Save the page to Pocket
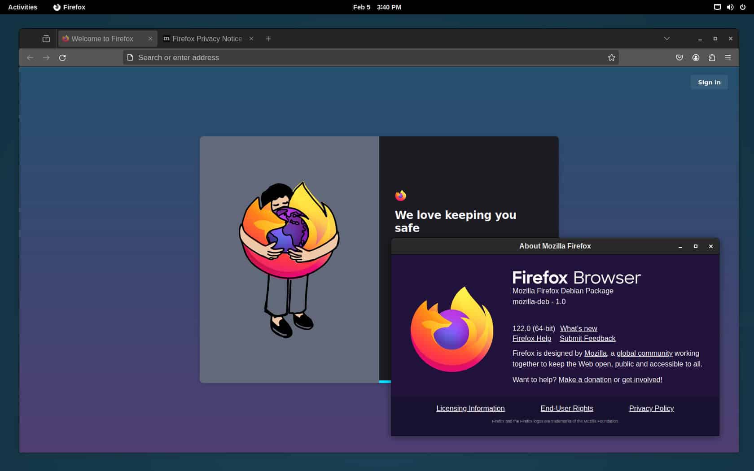The width and height of the screenshot is (754, 471). coord(679,57)
